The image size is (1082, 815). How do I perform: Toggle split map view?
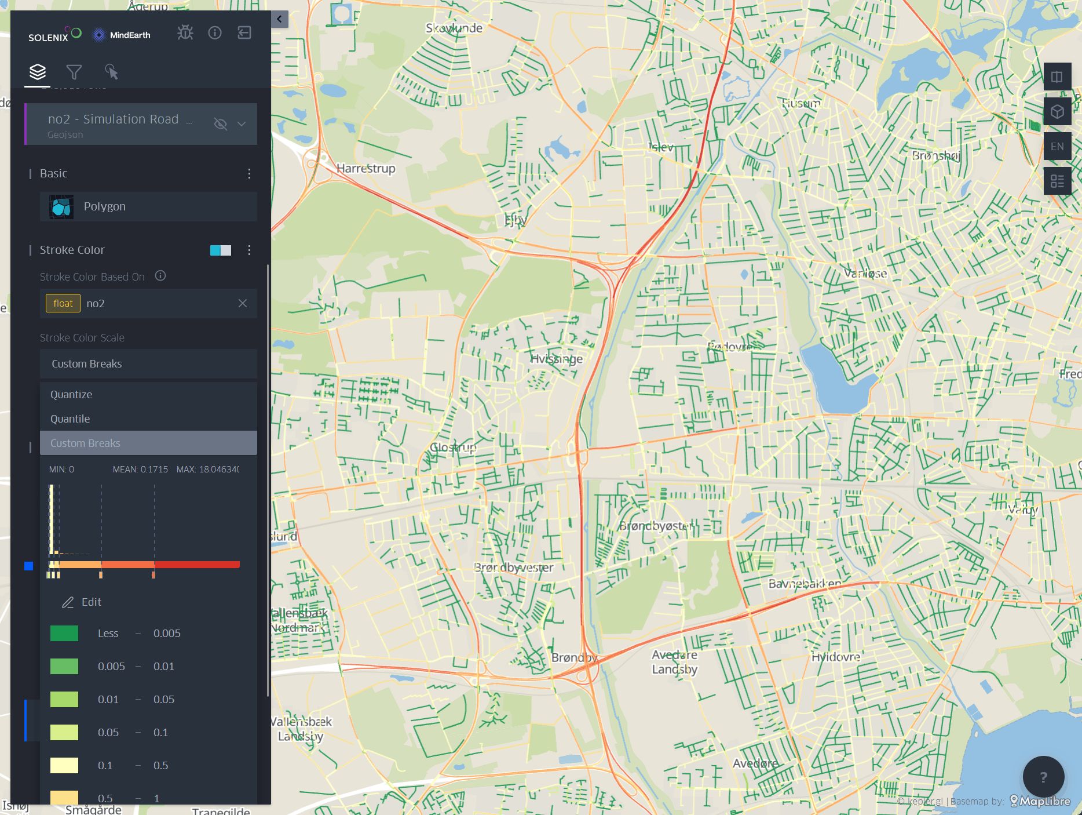pyautogui.click(x=1057, y=77)
